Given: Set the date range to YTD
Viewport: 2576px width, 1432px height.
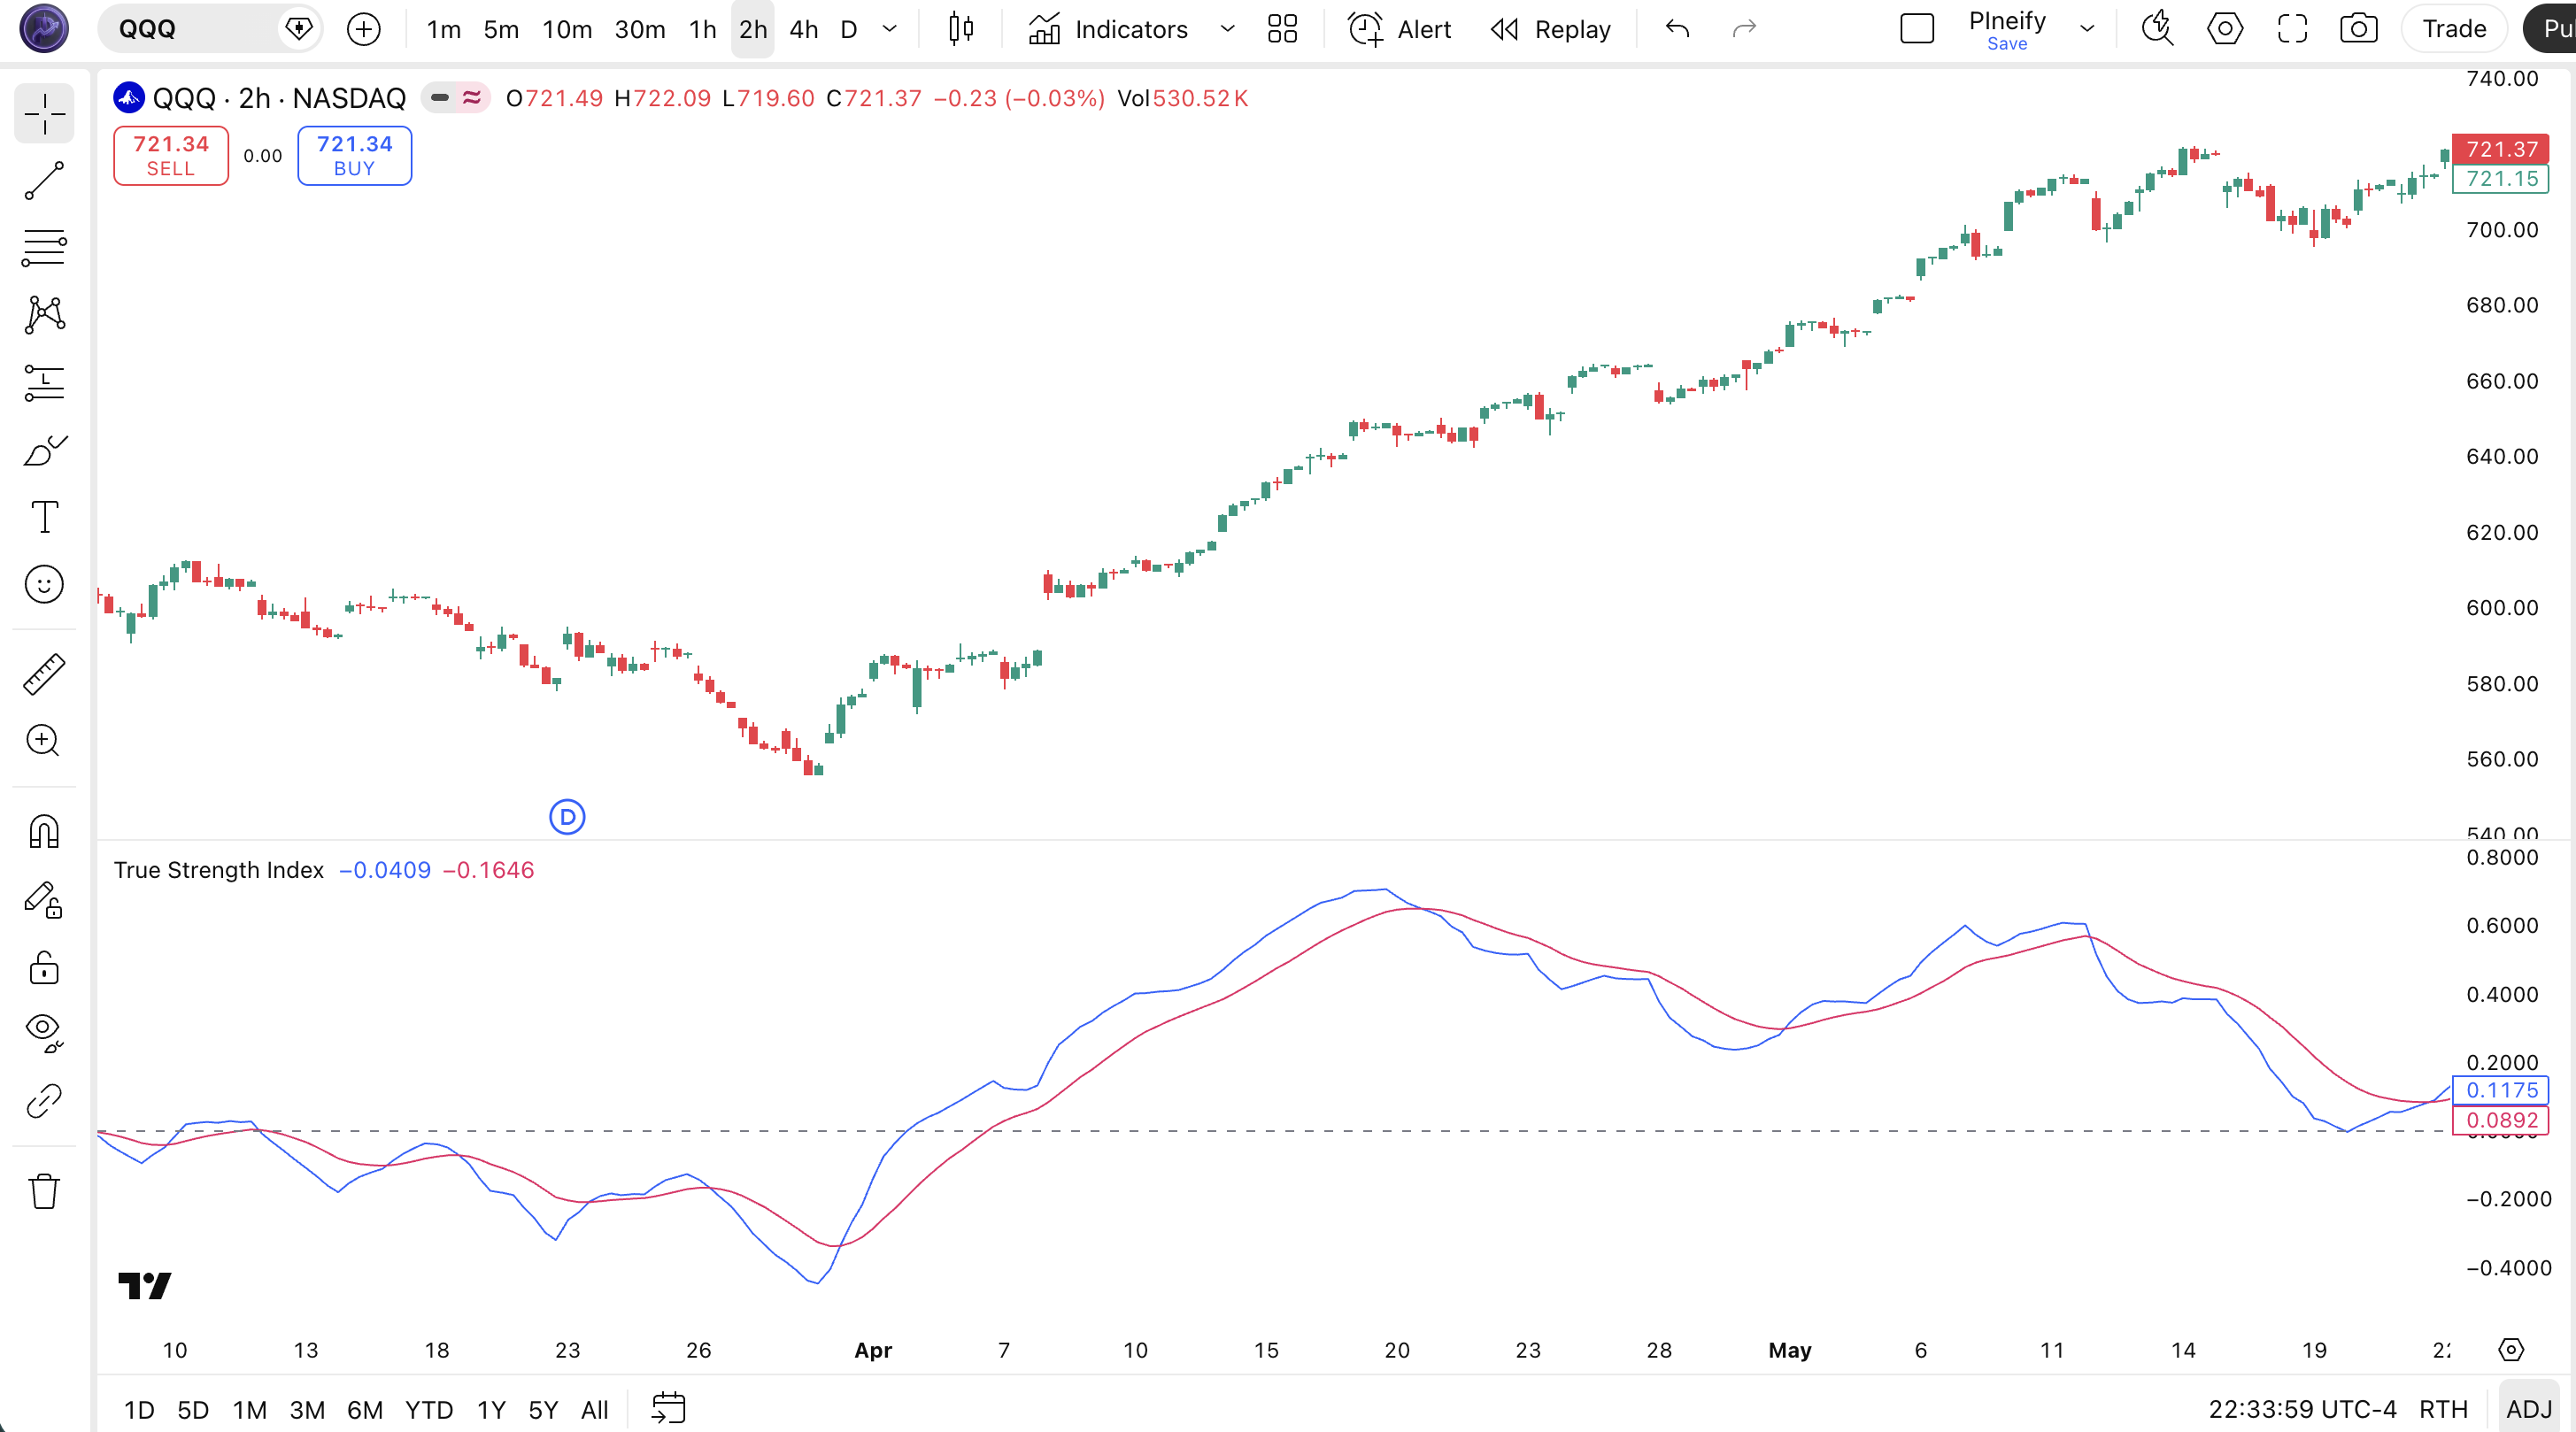Looking at the screenshot, I should point(429,1409).
